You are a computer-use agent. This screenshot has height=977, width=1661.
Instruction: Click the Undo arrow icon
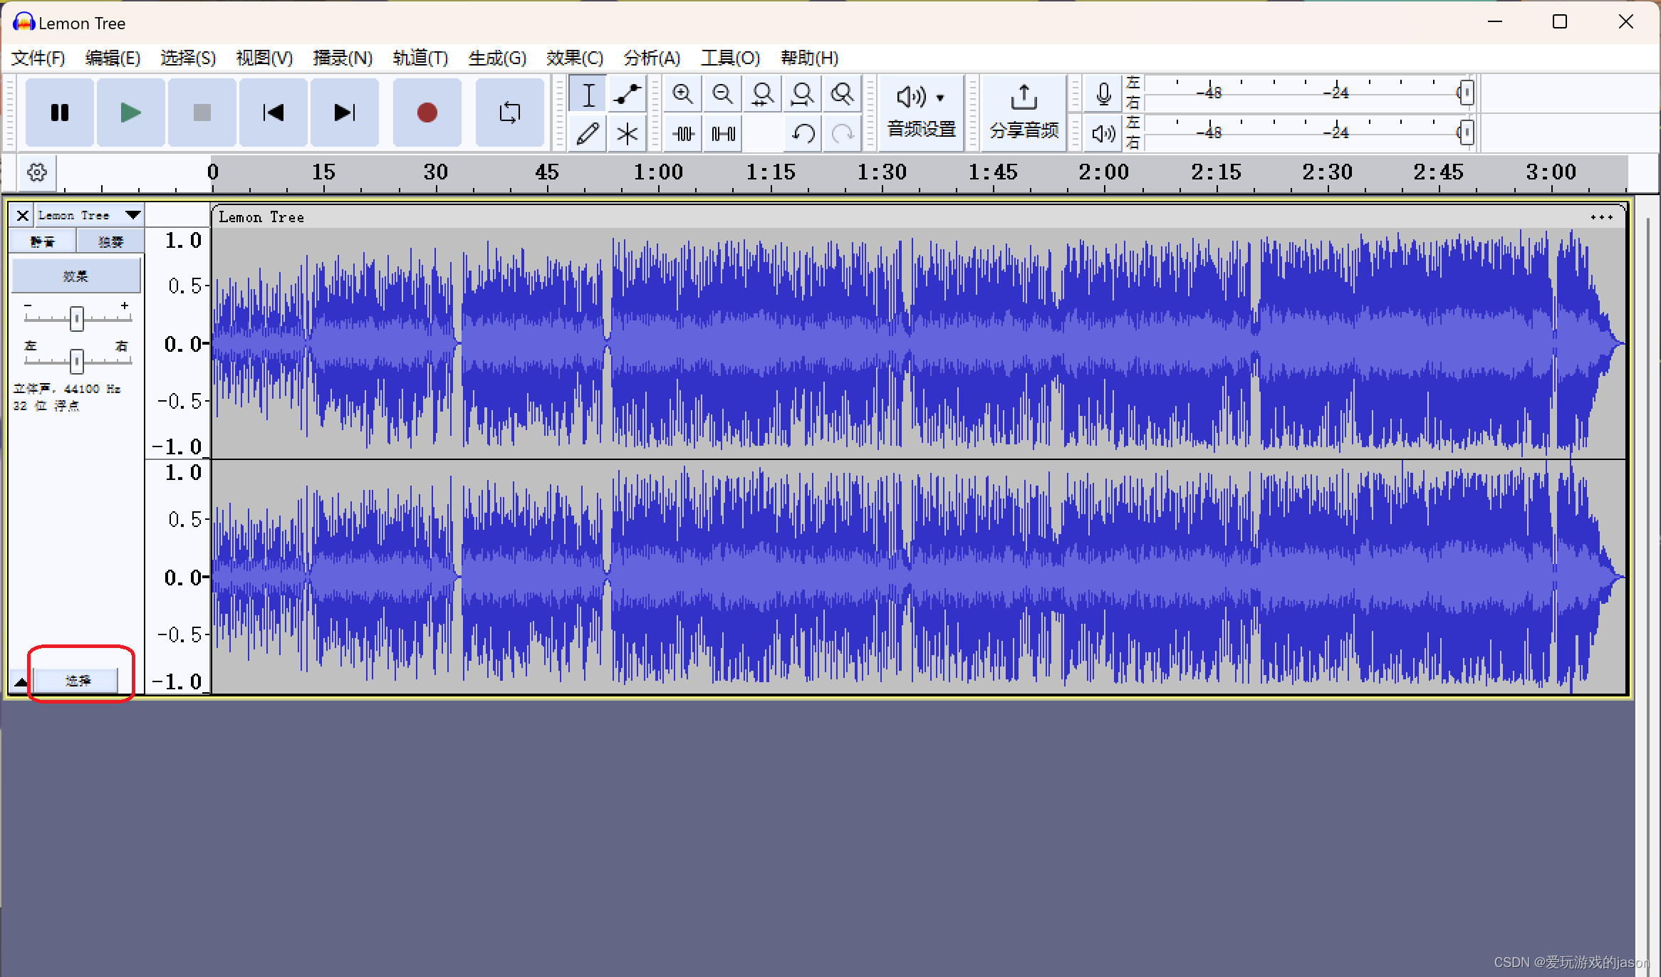tap(803, 134)
